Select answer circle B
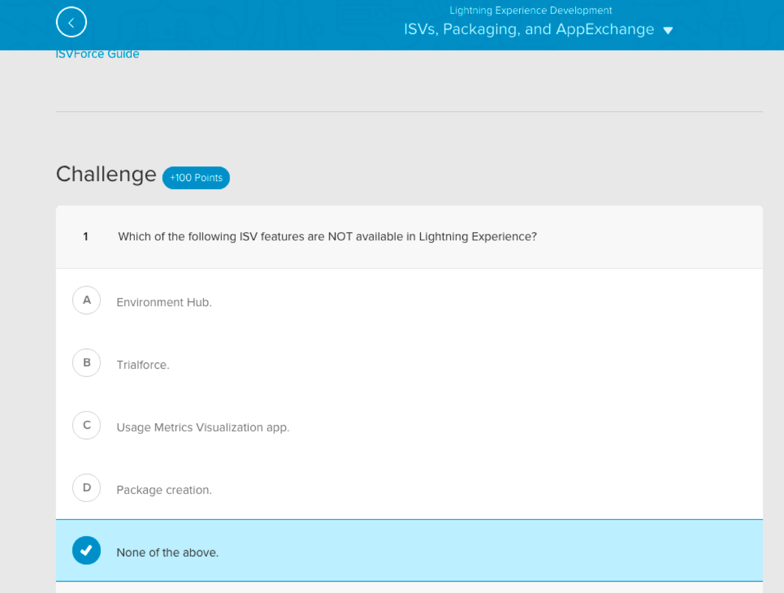Image resolution: width=784 pixels, height=593 pixels. coord(86,363)
